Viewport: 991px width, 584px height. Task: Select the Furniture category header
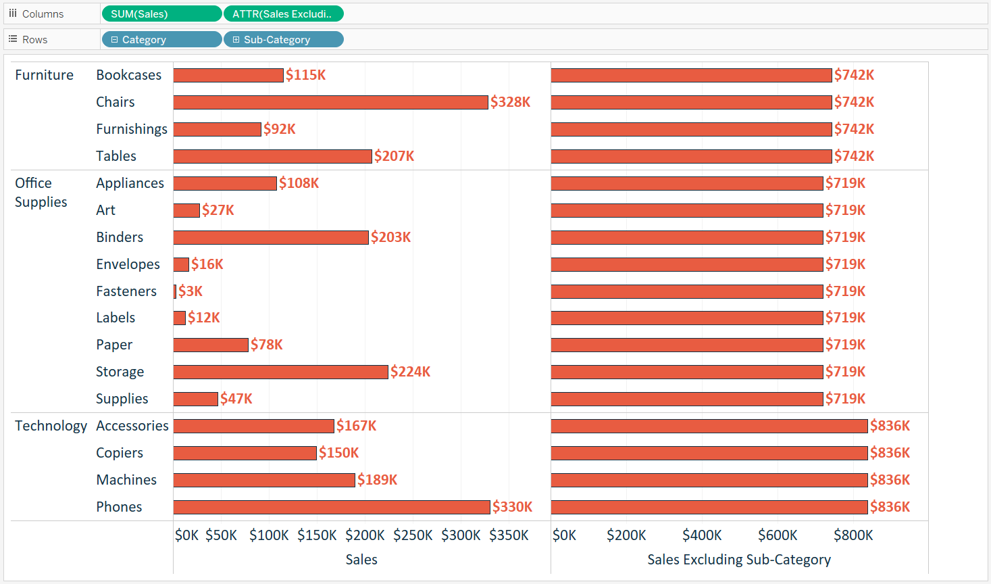coord(44,75)
